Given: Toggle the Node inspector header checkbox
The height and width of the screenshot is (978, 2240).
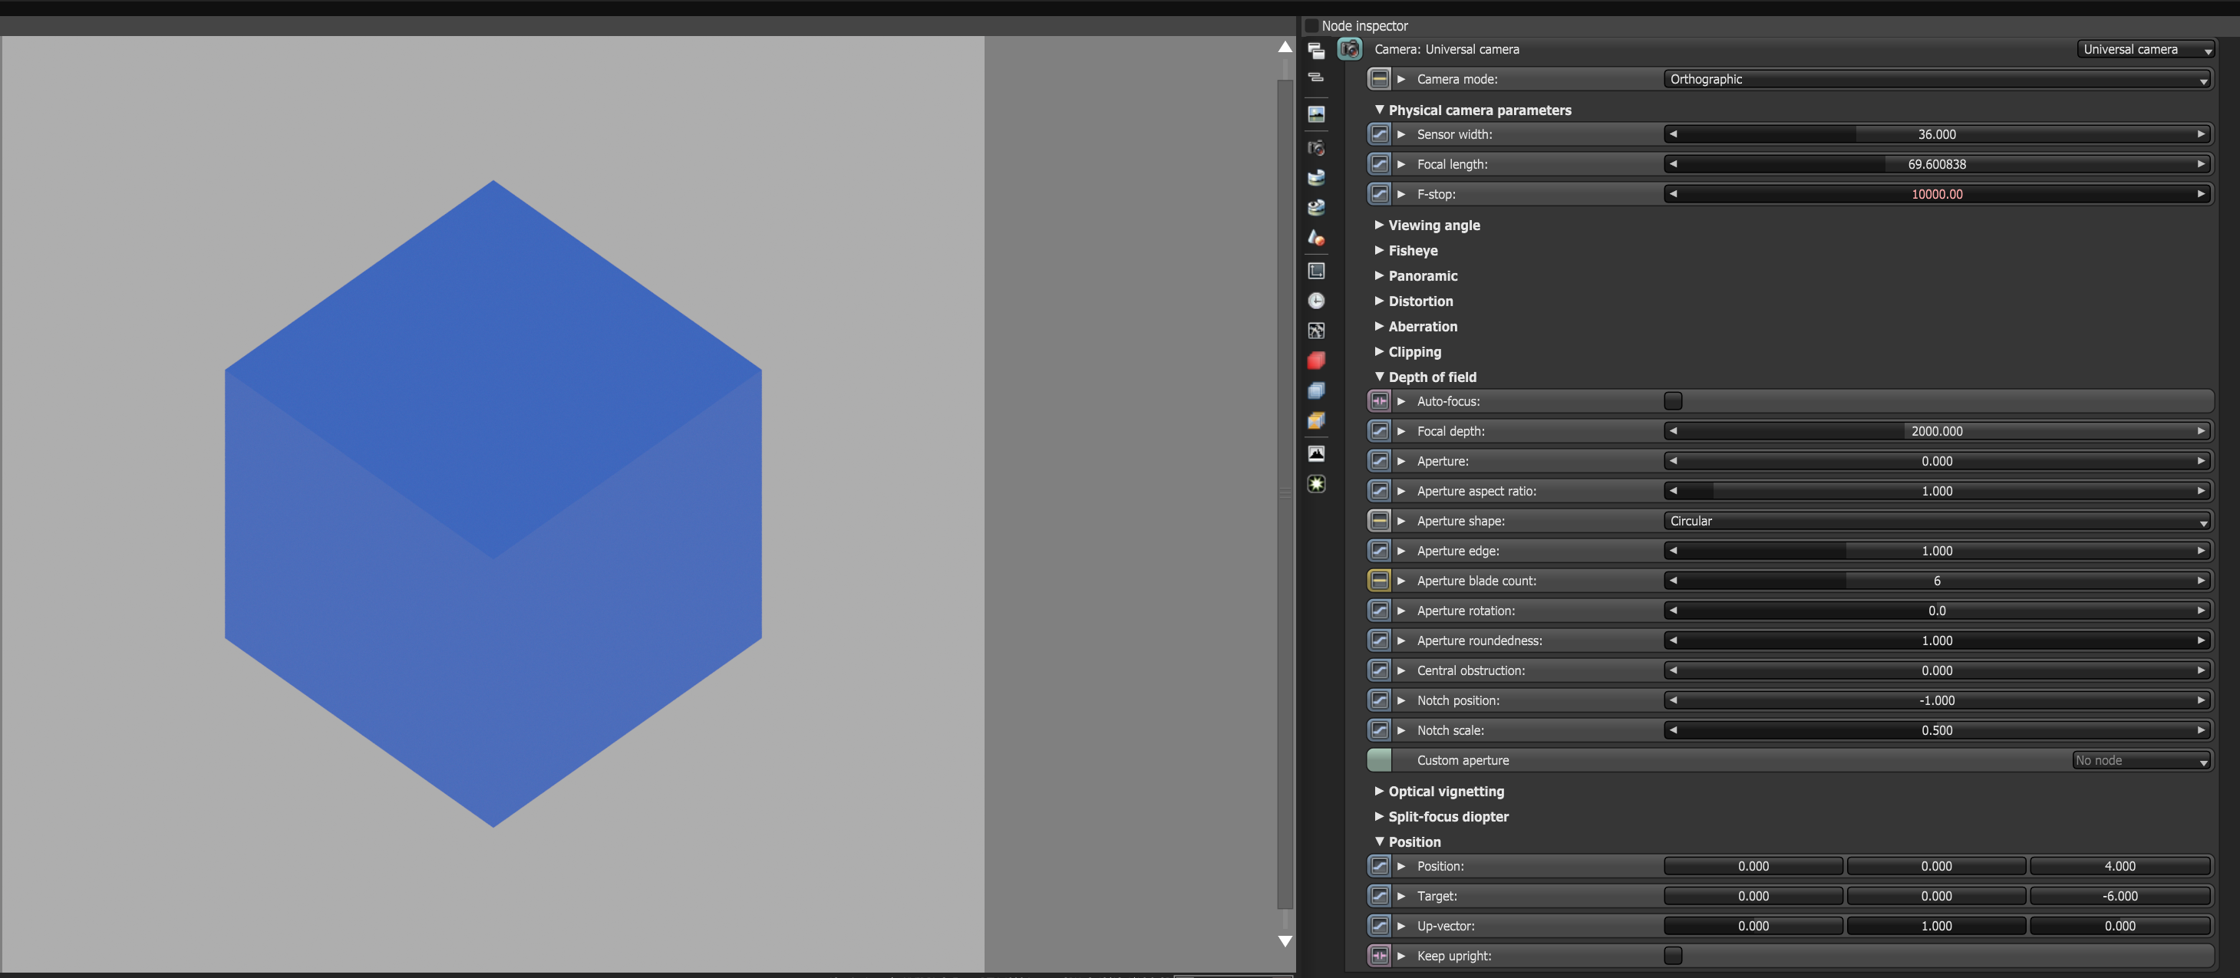Looking at the screenshot, I should 1311,26.
